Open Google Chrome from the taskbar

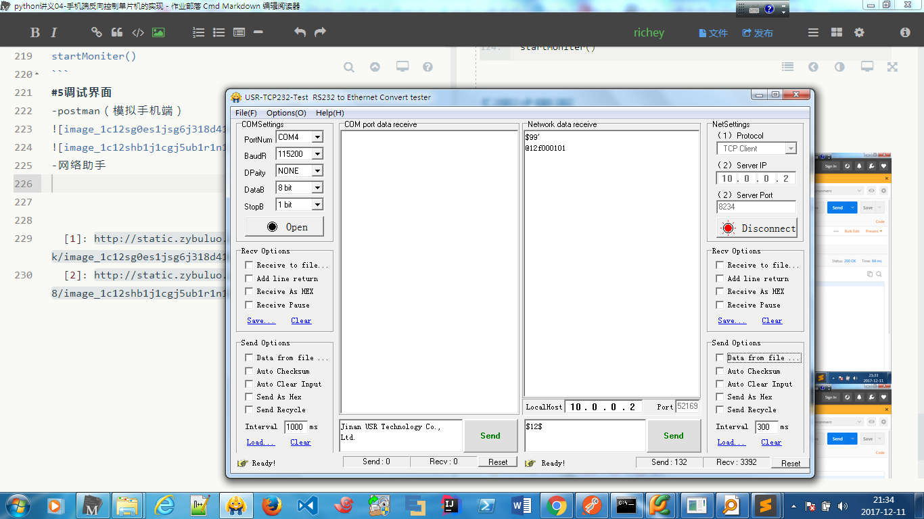click(557, 505)
